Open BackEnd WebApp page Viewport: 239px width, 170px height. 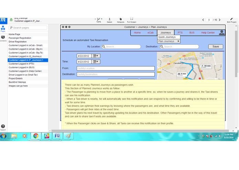point(28,82)
